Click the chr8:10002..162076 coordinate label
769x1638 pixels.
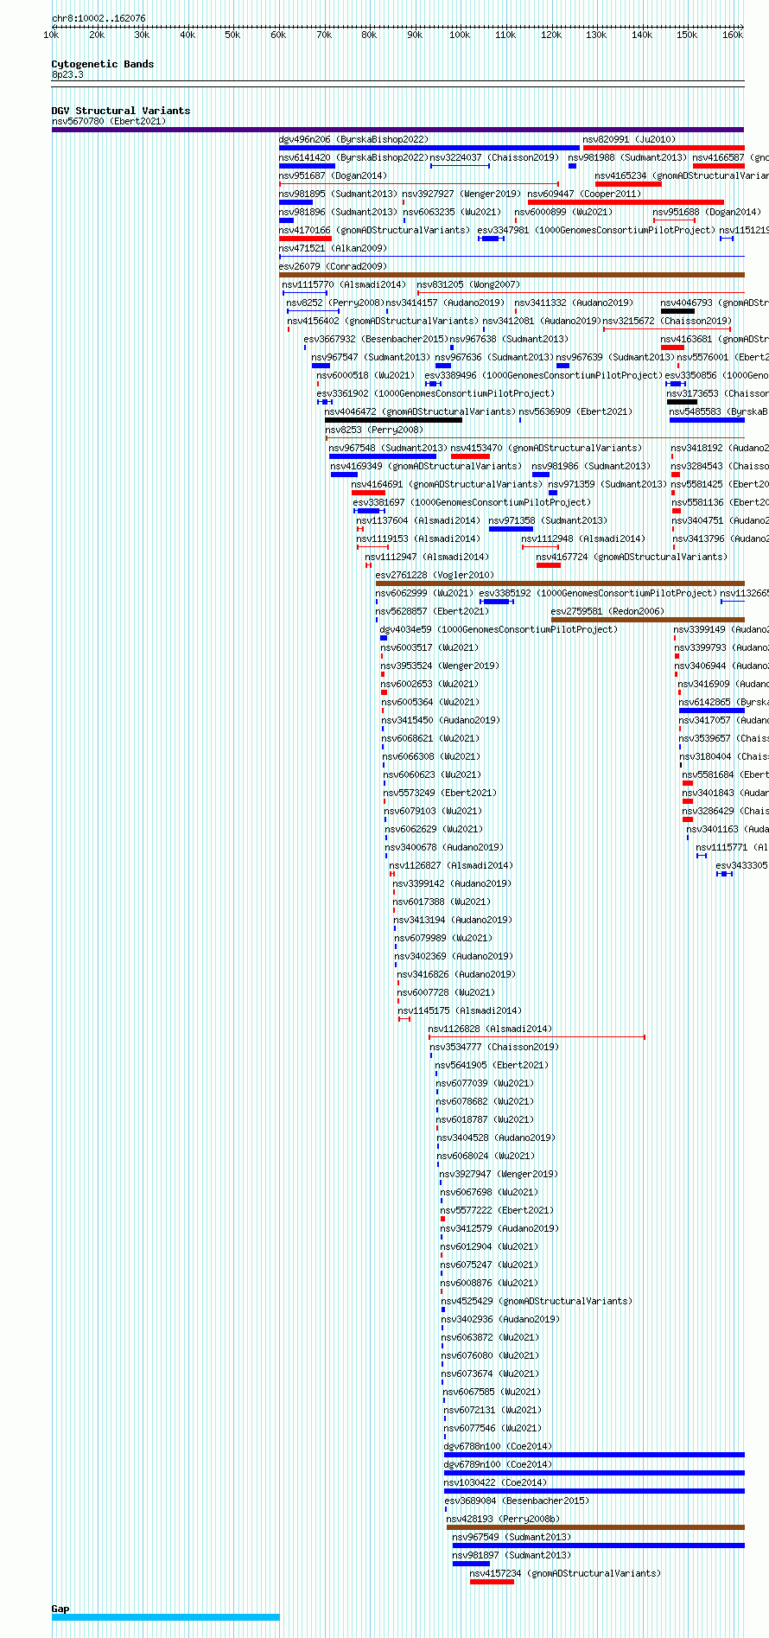point(99,18)
